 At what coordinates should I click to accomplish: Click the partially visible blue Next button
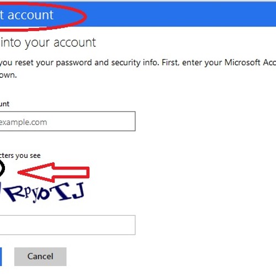(x=1, y=257)
